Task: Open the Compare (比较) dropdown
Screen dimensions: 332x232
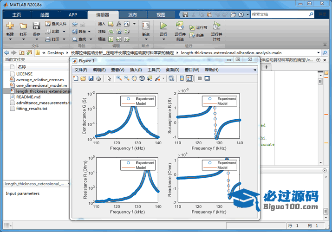Action: (x=64, y=32)
